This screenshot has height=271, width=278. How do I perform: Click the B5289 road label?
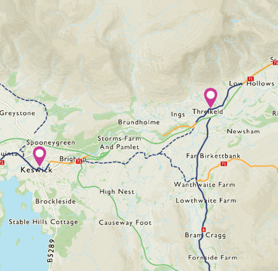point(51,251)
